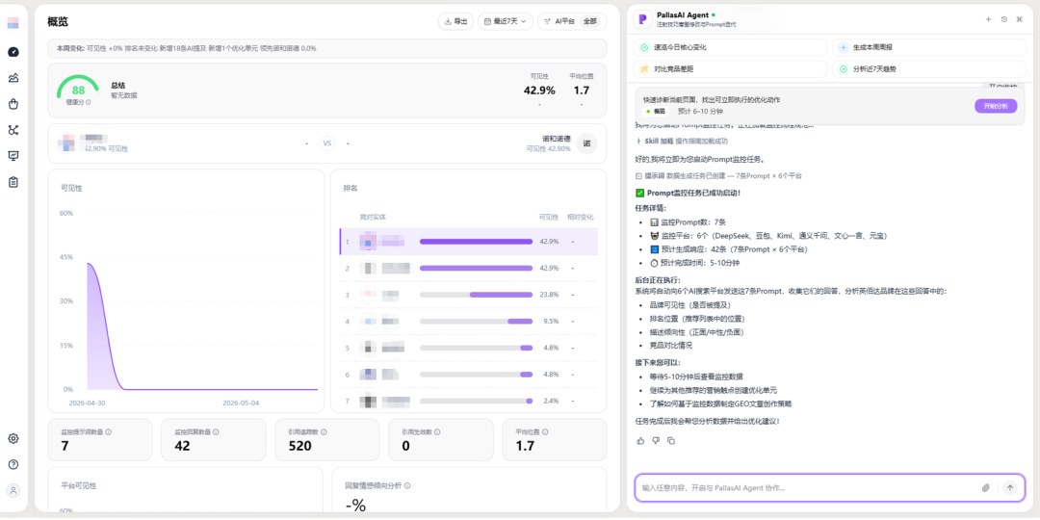1040x520 pixels.
Task: Select ranking row 1 with 42.9%
Action: point(468,242)
